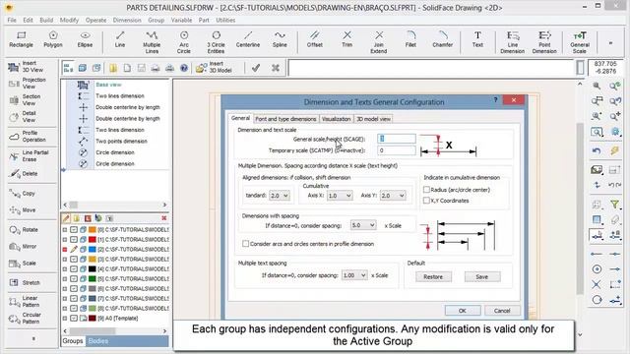Click green color swatch of group [5]
Viewport: 630px width, 354px height.
92,279
